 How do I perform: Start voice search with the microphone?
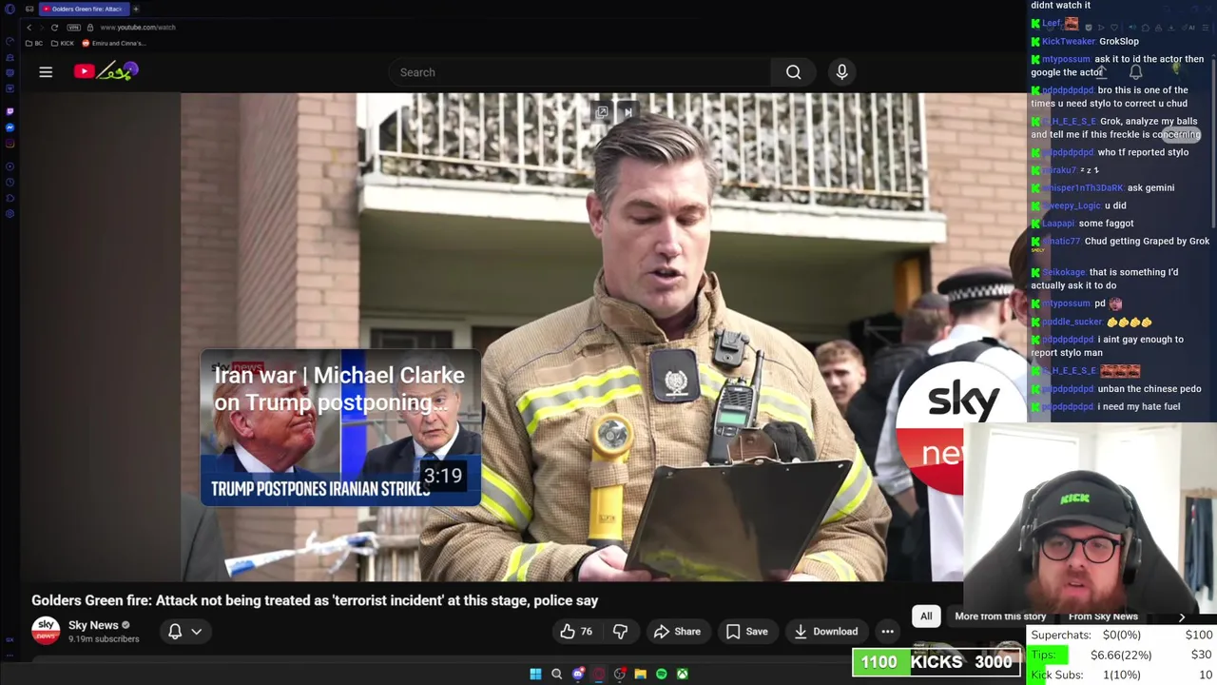pyautogui.click(x=841, y=72)
